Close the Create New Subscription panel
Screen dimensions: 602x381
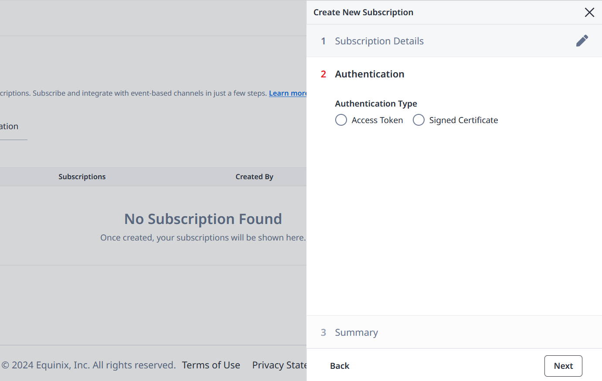[x=589, y=12]
